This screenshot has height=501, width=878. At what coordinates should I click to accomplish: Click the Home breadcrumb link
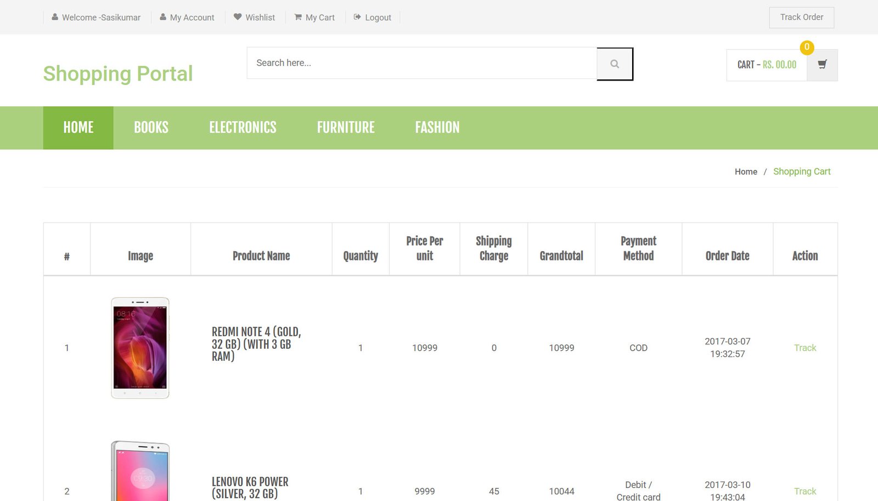click(x=746, y=172)
